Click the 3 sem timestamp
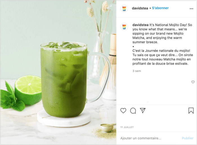Viewport: 197px width, 145px height. [x=137, y=71]
